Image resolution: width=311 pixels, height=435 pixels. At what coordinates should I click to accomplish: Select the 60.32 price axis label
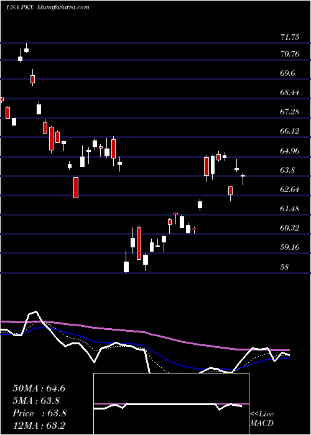pyautogui.click(x=290, y=228)
